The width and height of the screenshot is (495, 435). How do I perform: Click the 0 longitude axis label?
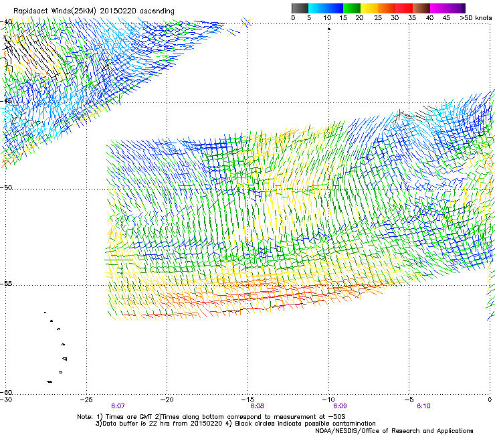(x=490, y=400)
